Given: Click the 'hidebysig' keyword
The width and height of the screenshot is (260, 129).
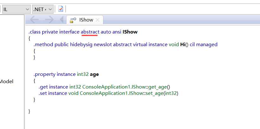Looking at the screenshot, I should 81,45.
